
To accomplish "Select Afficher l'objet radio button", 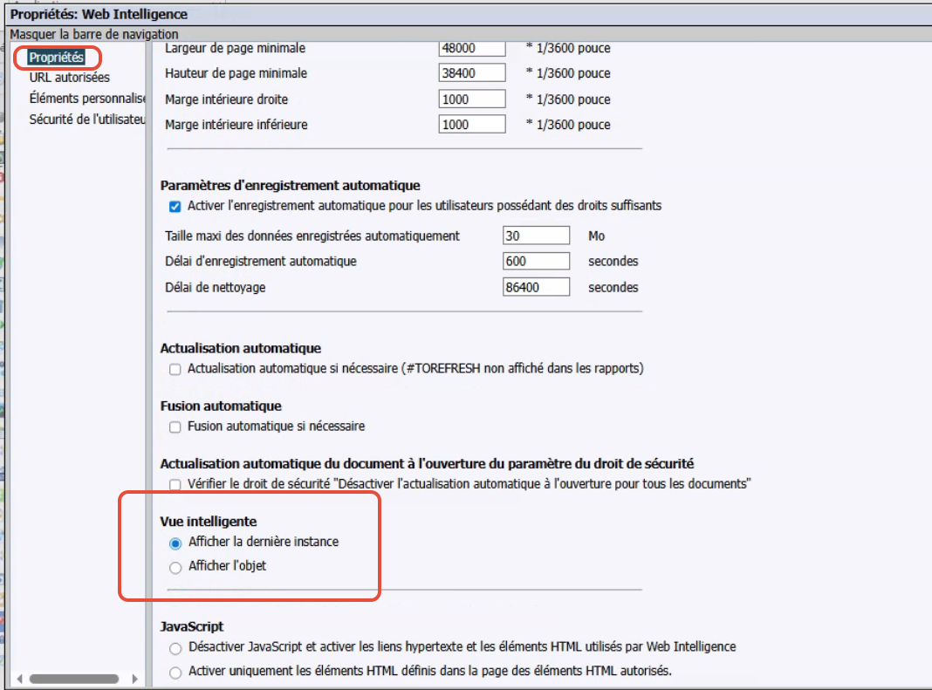I will (175, 568).
